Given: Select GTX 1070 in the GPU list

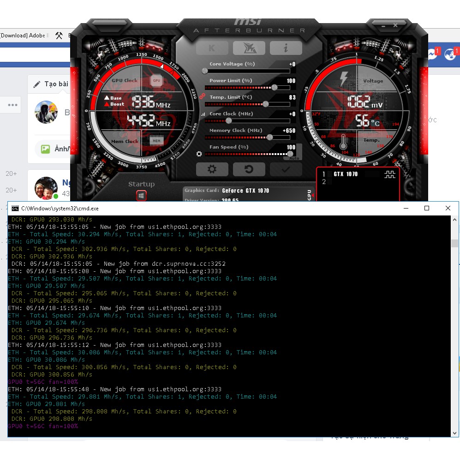Looking at the screenshot, I should [346, 174].
